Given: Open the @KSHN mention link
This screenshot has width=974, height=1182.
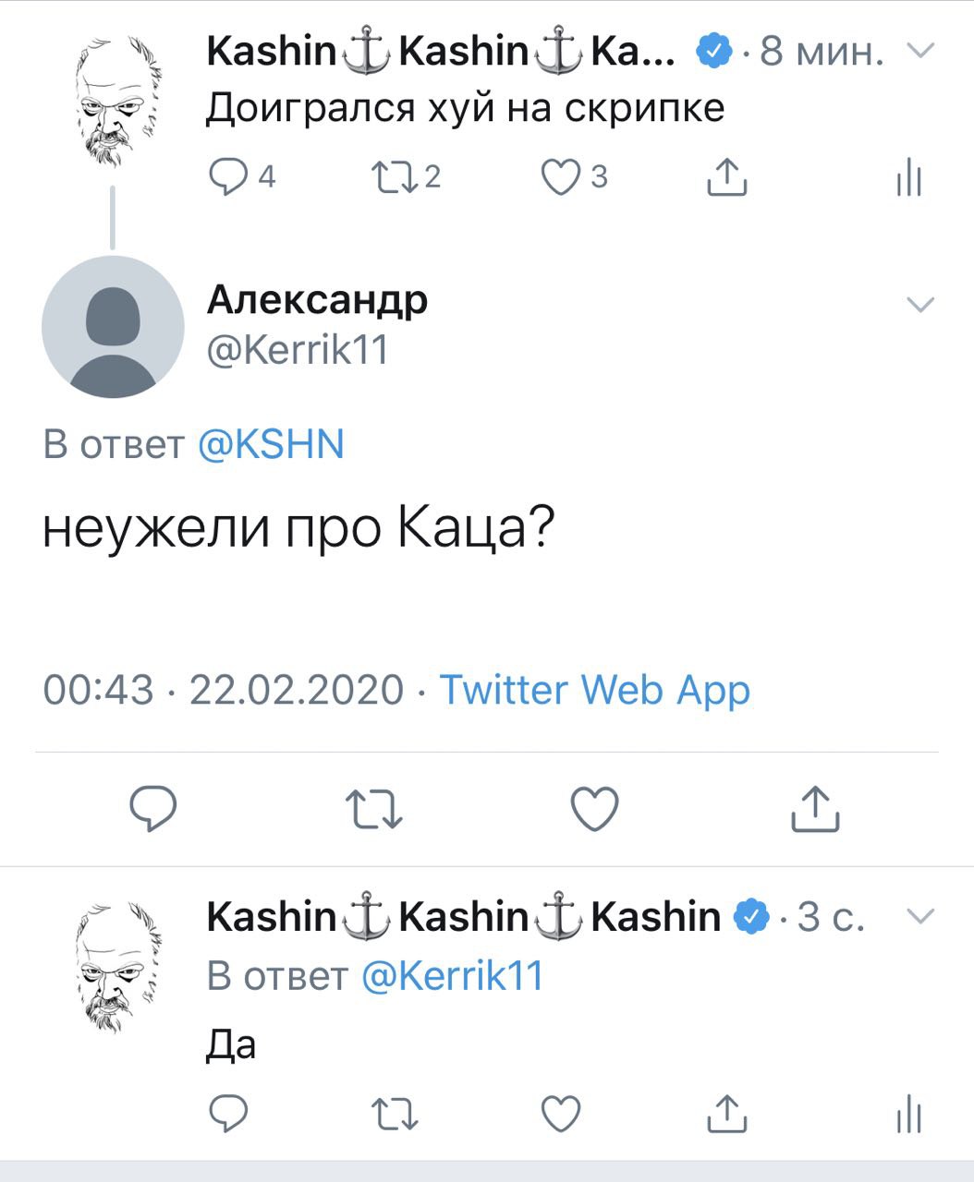Looking at the screenshot, I should coord(271,445).
